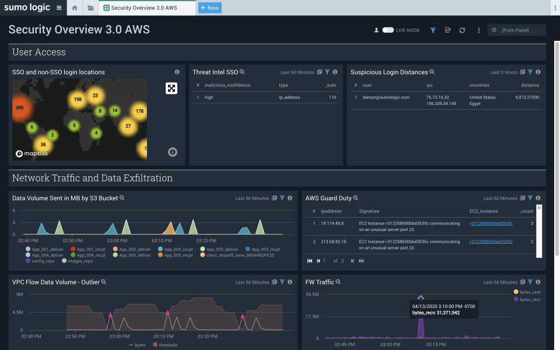Click info icon on AWS Guard Duty panel
The height and width of the screenshot is (350, 560).
538,198
